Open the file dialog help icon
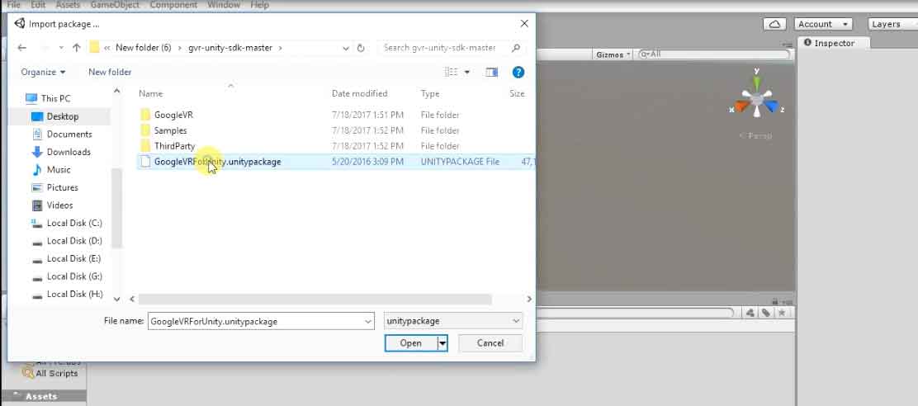The image size is (918, 406). point(518,72)
